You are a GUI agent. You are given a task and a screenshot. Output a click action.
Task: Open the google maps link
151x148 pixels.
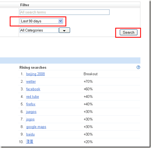[36, 127]
